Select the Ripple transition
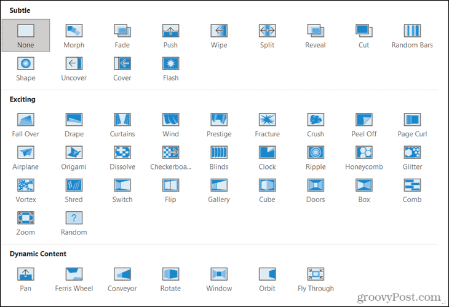 click(x=316, y=158)
